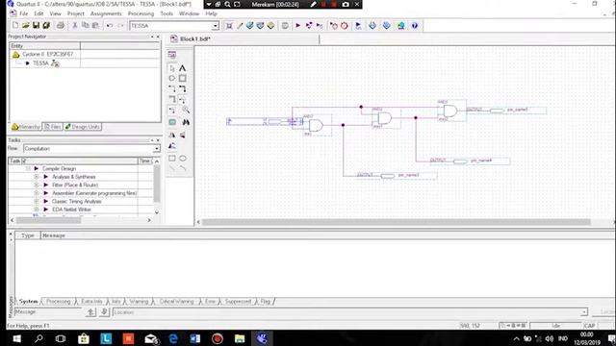Screen dimensions: 616x346
Task: Expand the Fitter (Place & Route) task
Action: pos(37,185)
